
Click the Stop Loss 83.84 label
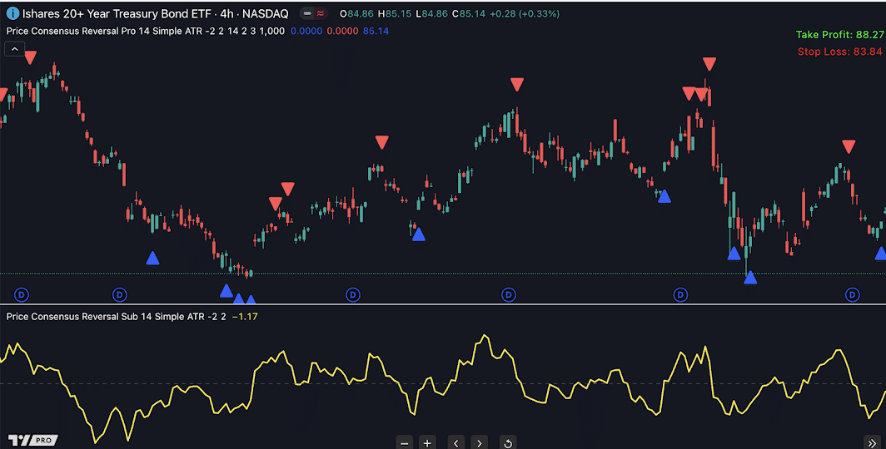839,52
